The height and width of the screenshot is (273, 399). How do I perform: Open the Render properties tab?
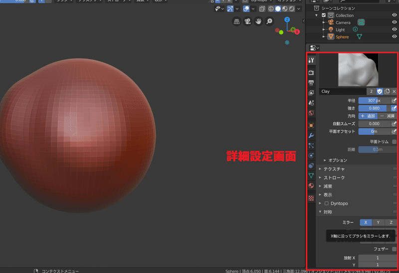pyautogui.click(x=311, y=72)
